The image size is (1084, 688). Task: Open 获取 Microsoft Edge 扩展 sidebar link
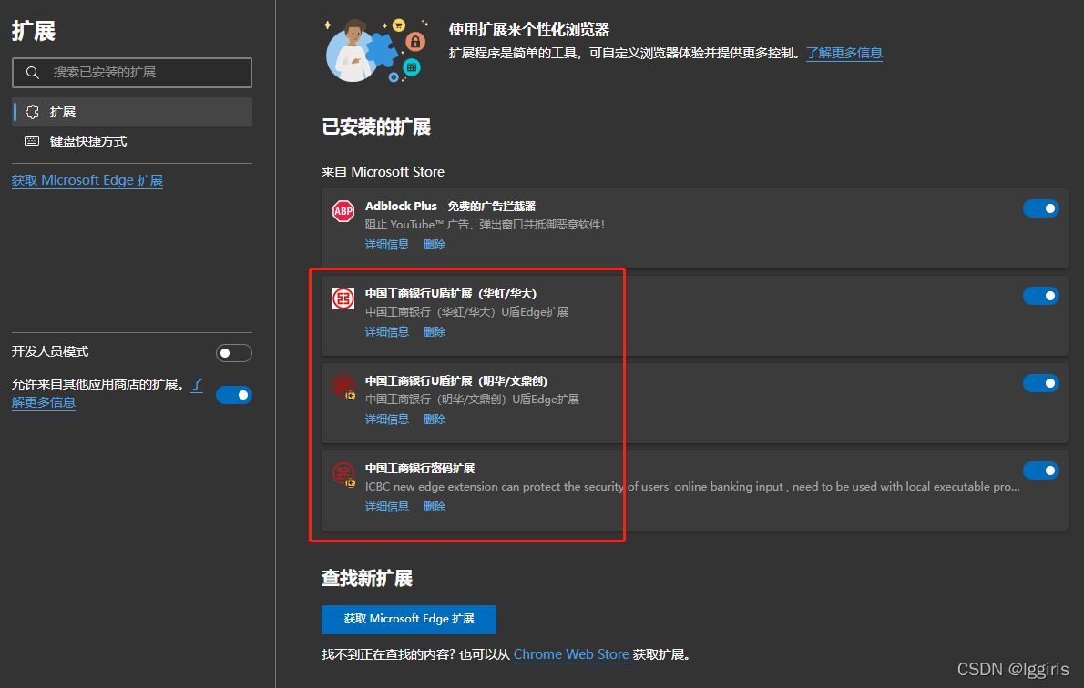tap(87, 180)
